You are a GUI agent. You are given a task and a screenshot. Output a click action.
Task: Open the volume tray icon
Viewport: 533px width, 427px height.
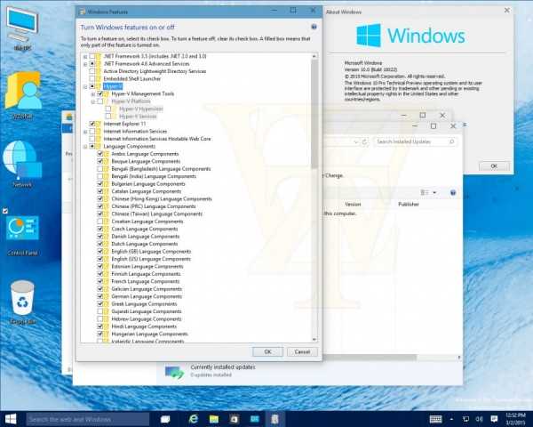point(480,419)
